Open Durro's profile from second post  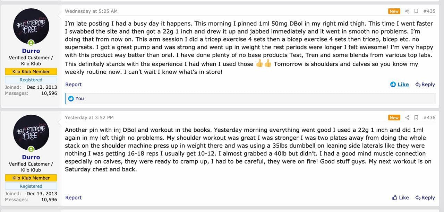click(31, 157)
